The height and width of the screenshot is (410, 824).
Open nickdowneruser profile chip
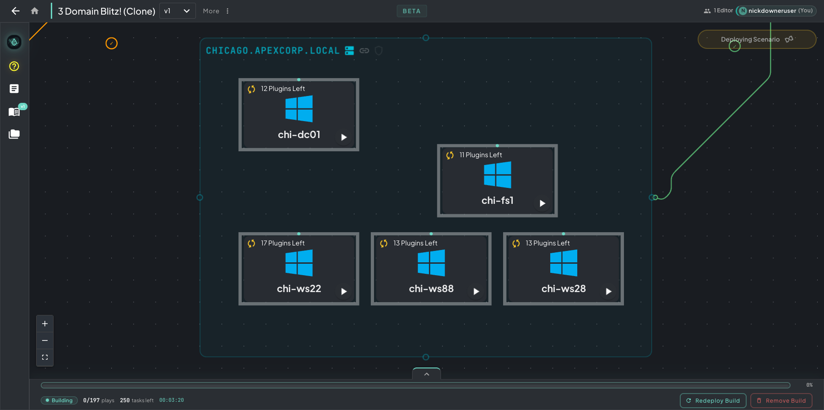click(776, 11)
